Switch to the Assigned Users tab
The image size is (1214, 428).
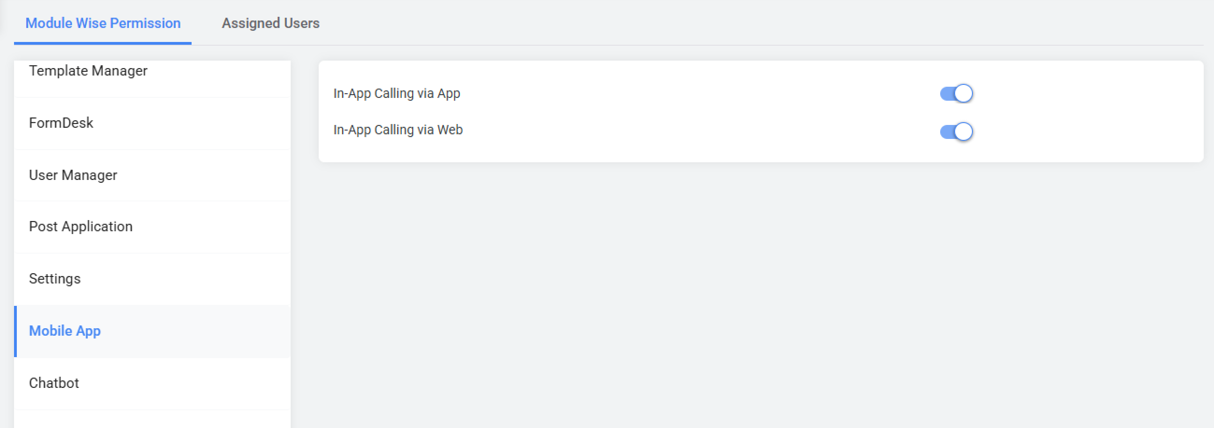point(271,23)
